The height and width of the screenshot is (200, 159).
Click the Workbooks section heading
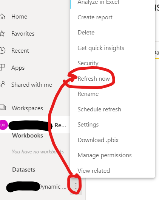pos(28,136)
